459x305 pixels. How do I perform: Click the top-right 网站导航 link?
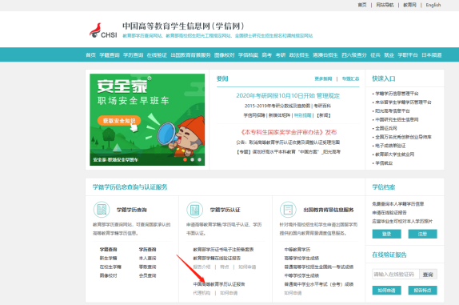(x=385, y=5)
